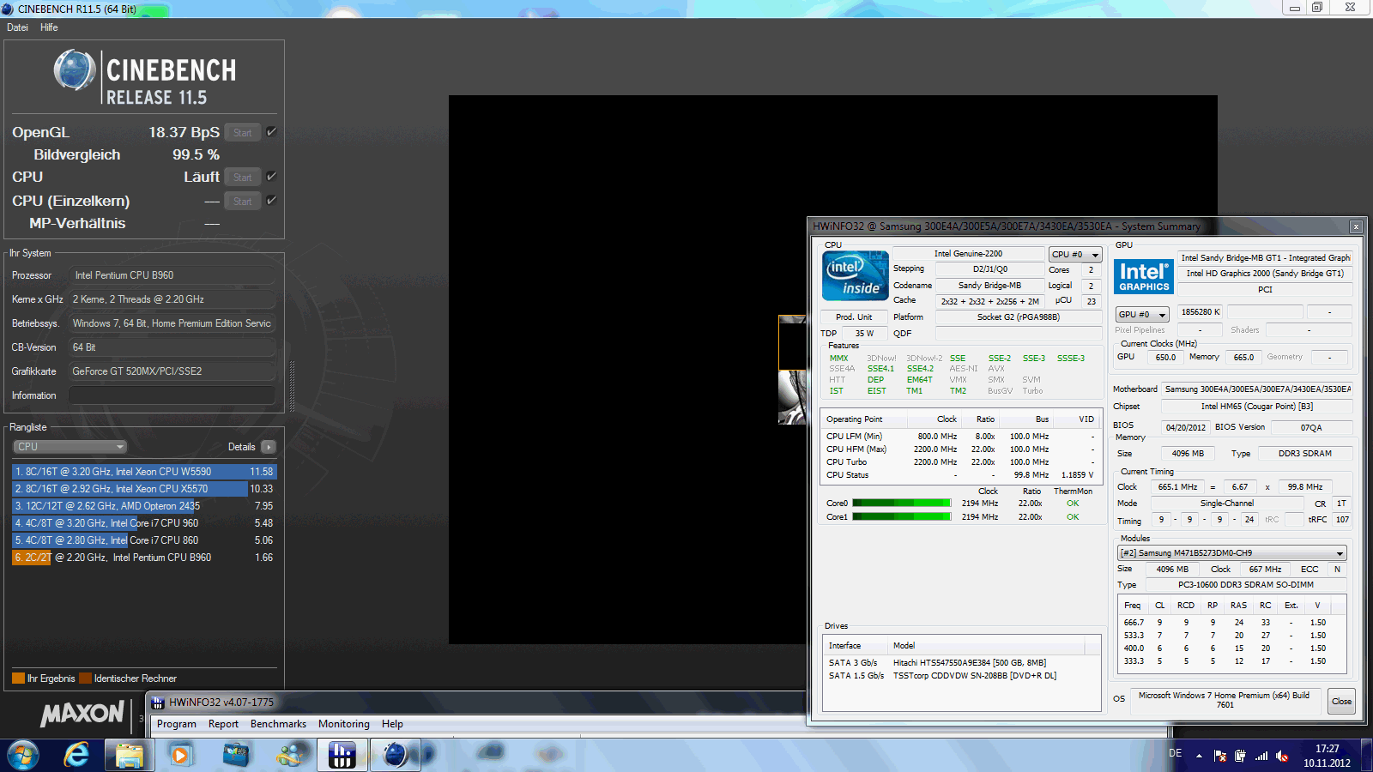Click the Intel Graphics logo
1373x772 pixels.
click(1144, 276)
